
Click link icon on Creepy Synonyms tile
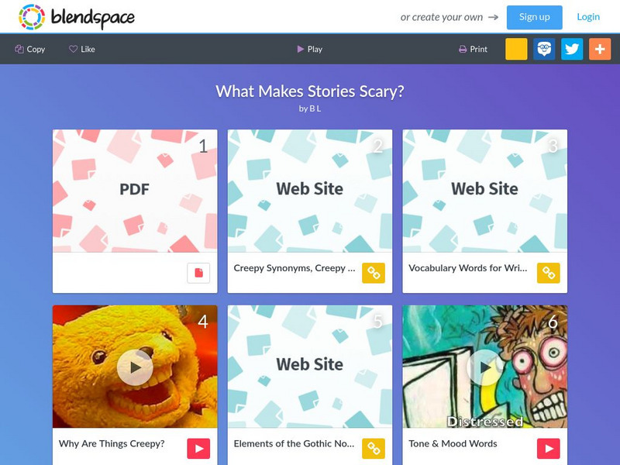pos(374,273)
